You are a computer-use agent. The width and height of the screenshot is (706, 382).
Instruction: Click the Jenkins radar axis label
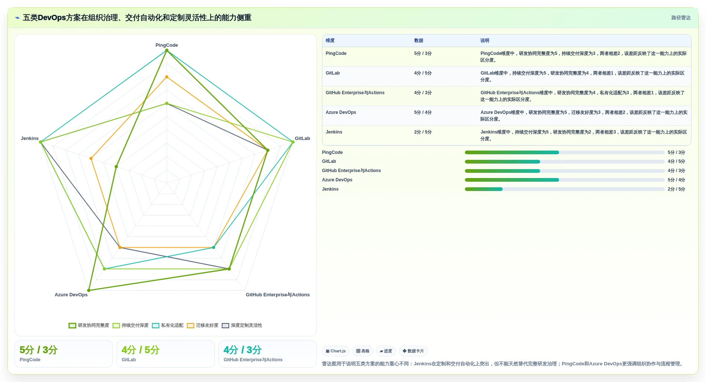click(x=30, y=138)
